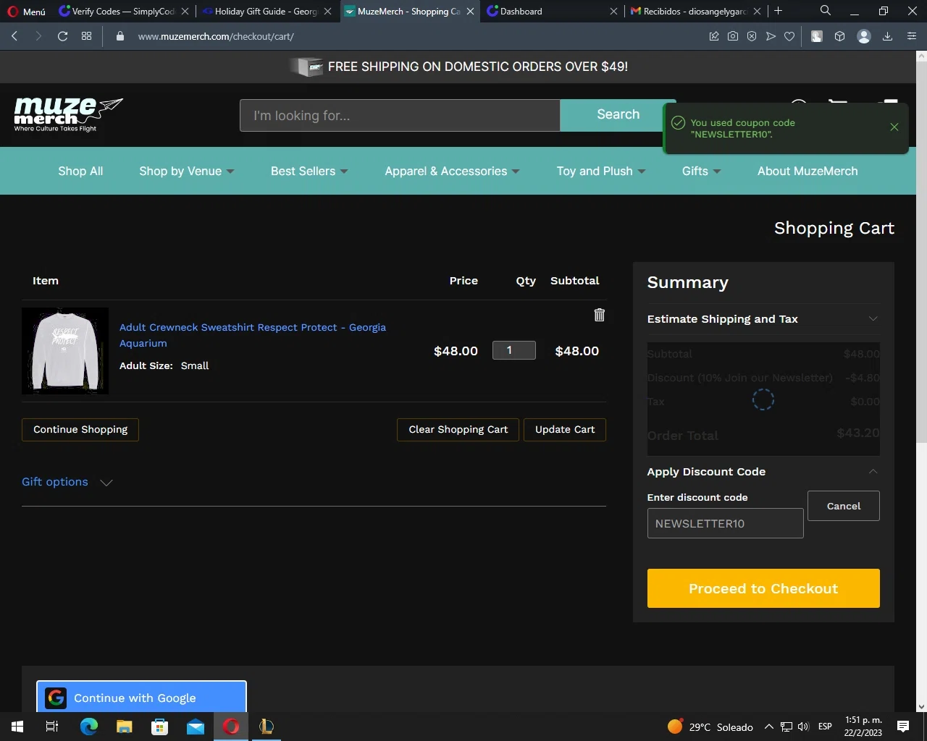Expand Gift options section
The height and width of the screenshot is (741, 927).
coord(67,482)
